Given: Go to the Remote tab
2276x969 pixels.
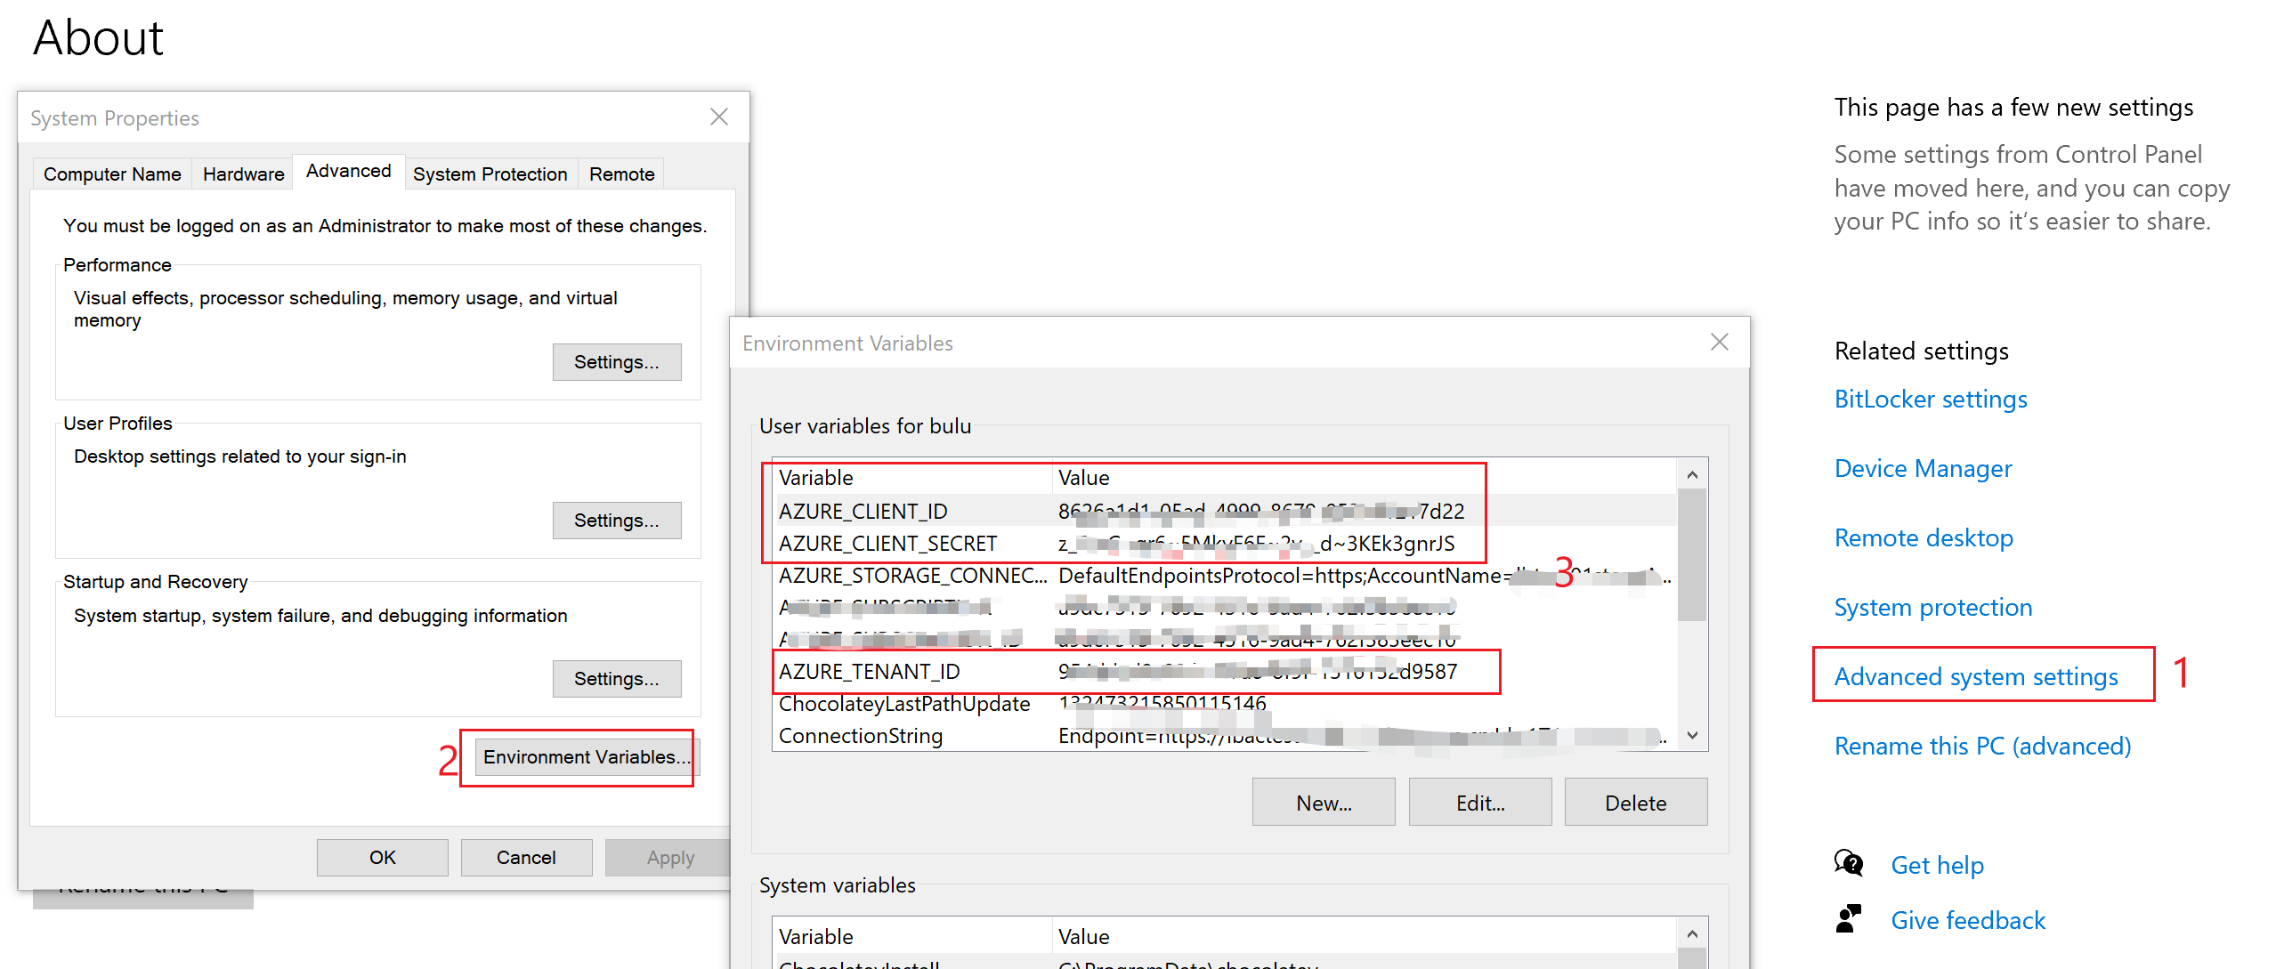Looking at the screenshot, I should coord(621,174).
